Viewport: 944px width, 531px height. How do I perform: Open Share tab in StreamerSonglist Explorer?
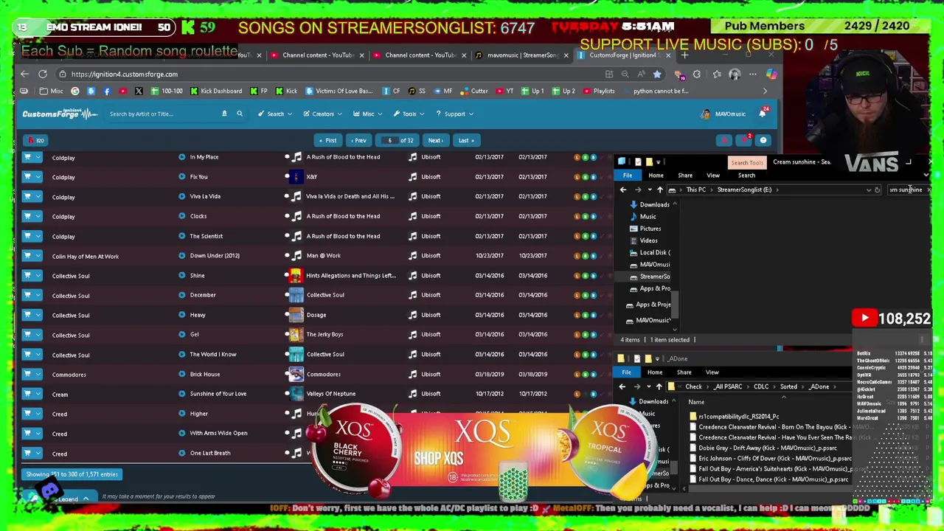pos(685,176)
